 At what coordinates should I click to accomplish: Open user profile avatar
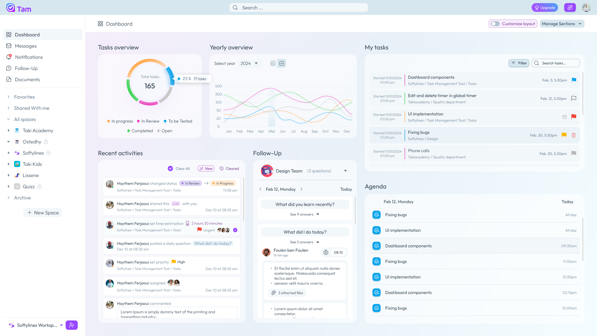point(586,7)
